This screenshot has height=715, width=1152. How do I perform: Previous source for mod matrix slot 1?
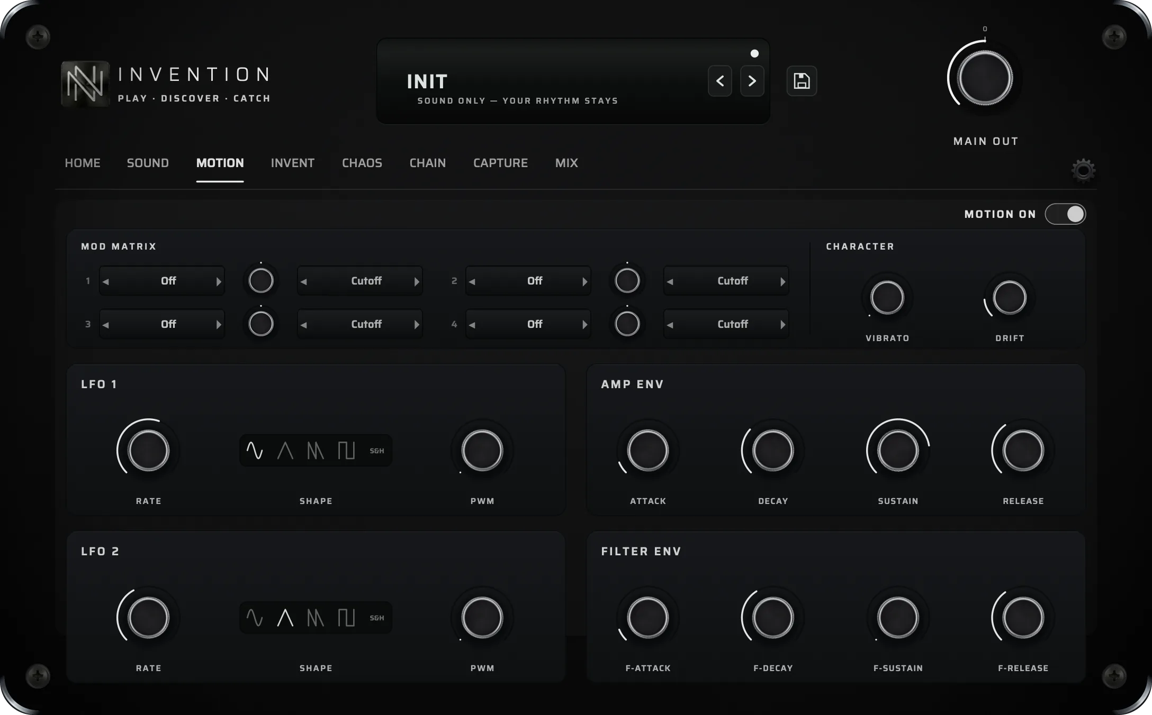(106, 281)
